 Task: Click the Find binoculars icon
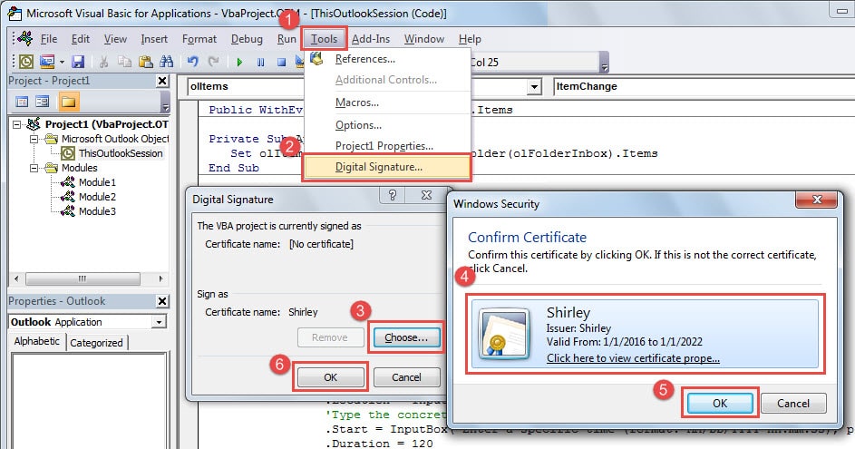click(x=166, y=62)
